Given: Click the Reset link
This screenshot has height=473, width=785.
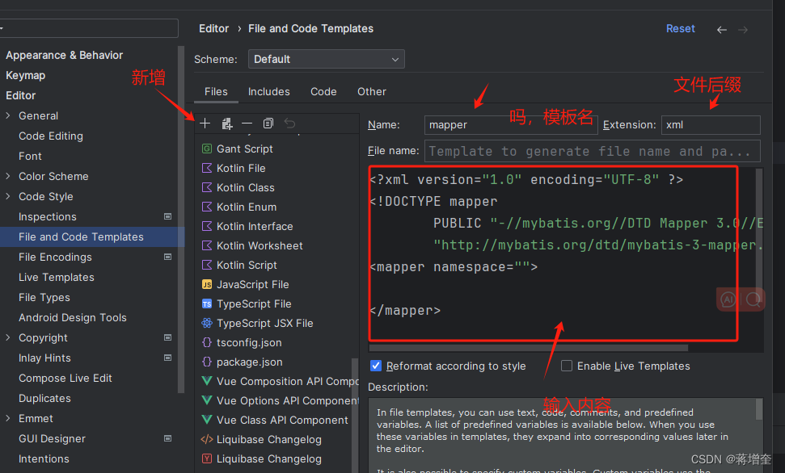Looking at the screenshot, I should [681, 28].
